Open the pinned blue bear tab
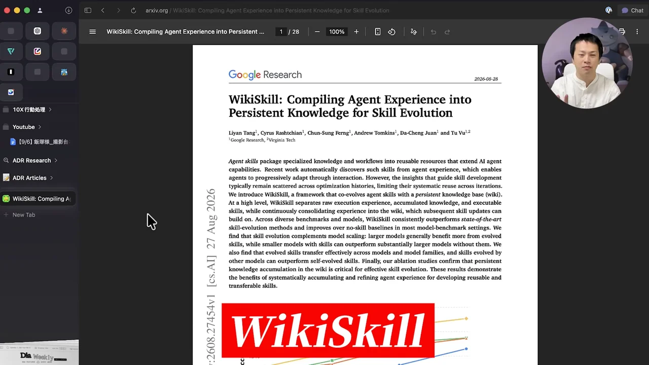The height and width of the screenshot is (365, 649). [x=64, y=72]
